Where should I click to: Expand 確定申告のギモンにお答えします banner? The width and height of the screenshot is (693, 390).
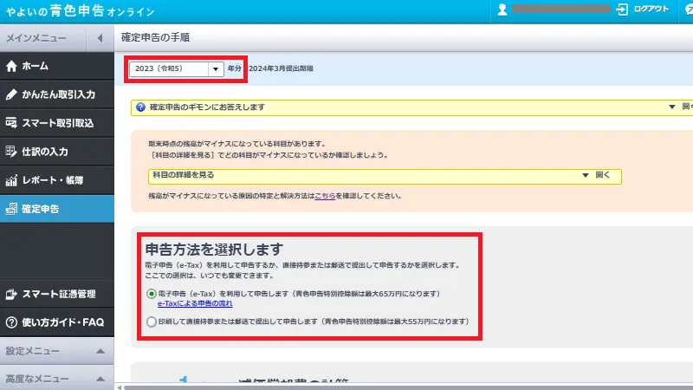pos(412,107)
